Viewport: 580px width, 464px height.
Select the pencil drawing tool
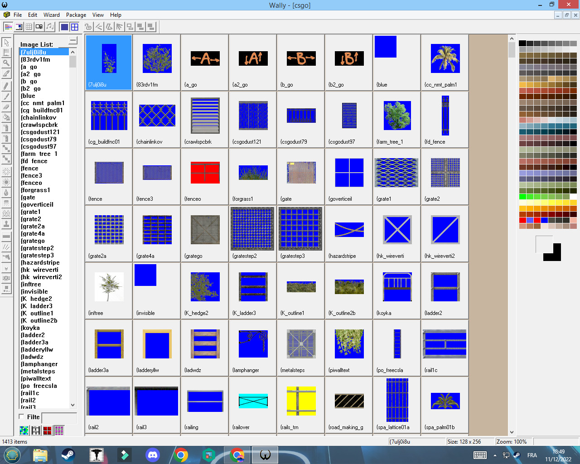point(6,86)
